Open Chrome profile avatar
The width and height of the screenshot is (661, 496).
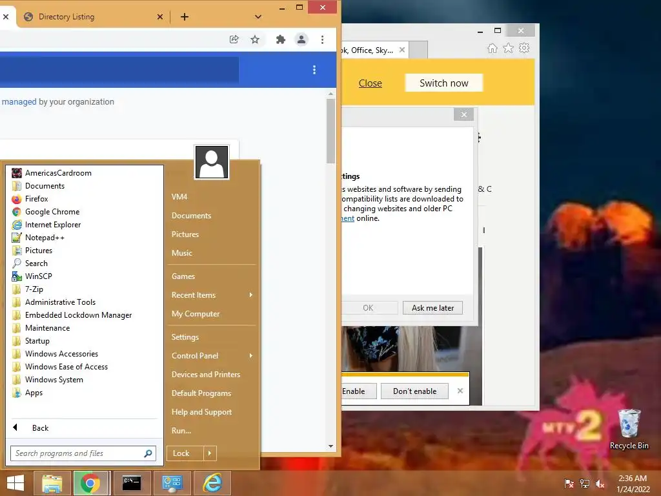click(x=301, y=39)
